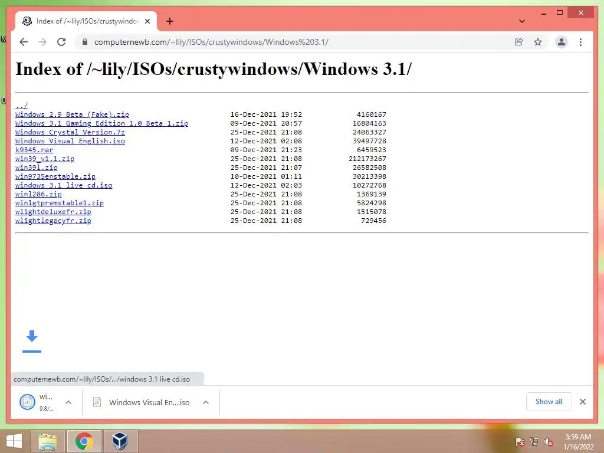Open the Chrome profile avatar
This screenshot has height=453, width=604.
click(x=562, y=42)
